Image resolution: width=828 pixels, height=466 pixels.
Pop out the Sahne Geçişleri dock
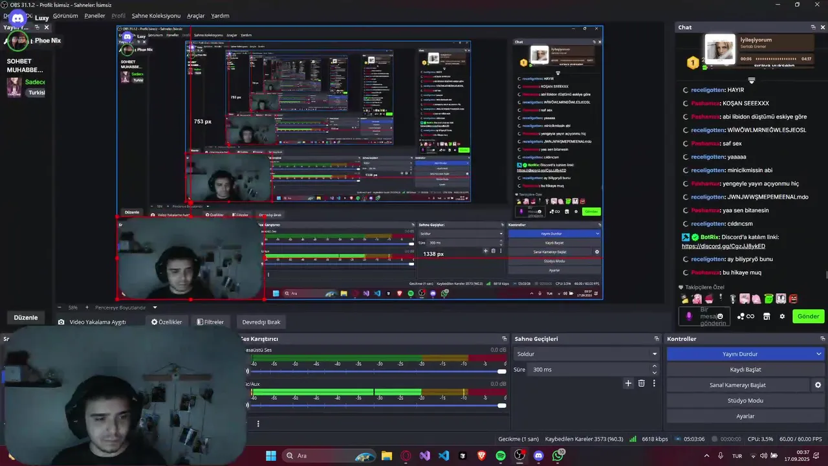657,338
